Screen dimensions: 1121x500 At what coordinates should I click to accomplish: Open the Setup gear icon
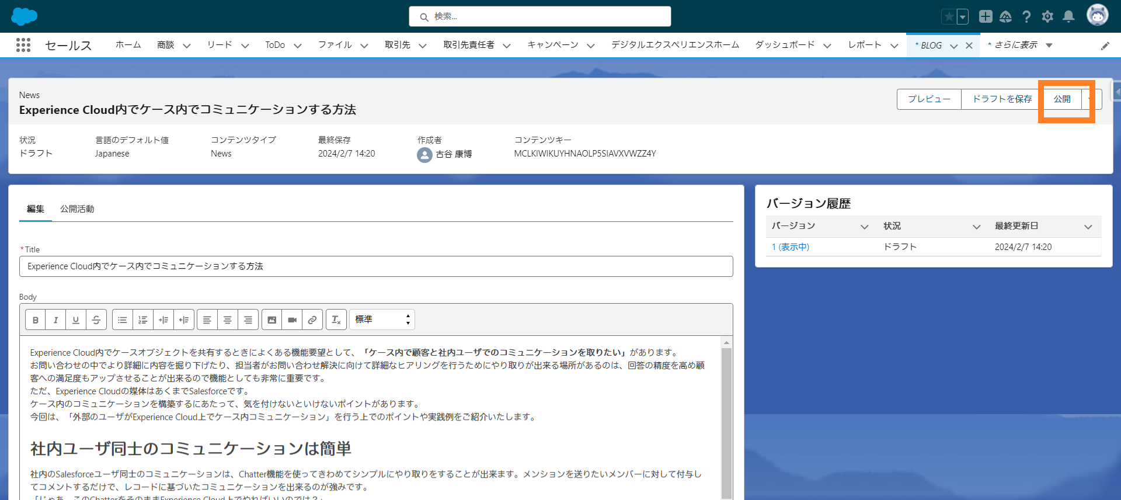1047,17
